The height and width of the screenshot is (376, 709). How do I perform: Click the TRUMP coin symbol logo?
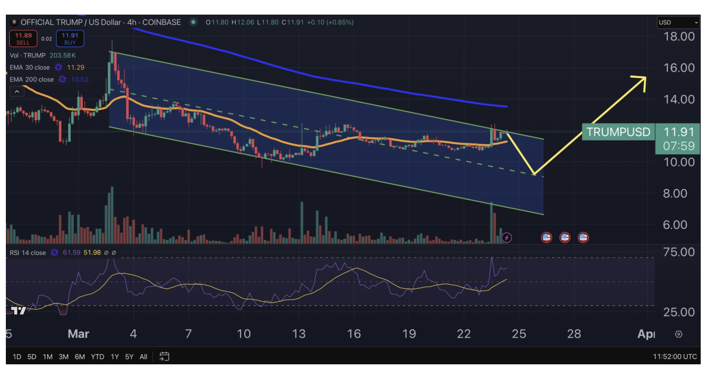14,22
